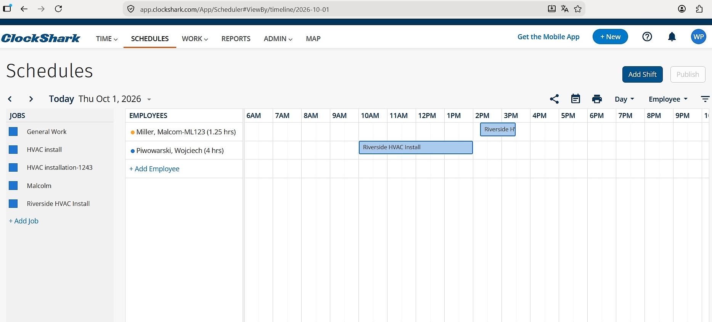This screenshot has width=712, height=322.
Task: Click + Add Job link
Action: click(24, 221)
